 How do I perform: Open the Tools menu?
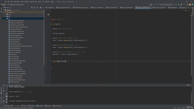pos(39,2)
